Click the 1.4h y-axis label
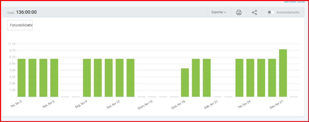Viewport: 309px width, 122px height. pos(12,90)
